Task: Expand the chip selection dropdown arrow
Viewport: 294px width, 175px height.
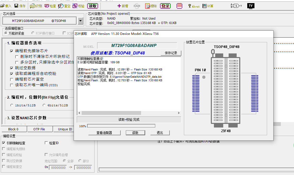Action: [x=80, y=21]
